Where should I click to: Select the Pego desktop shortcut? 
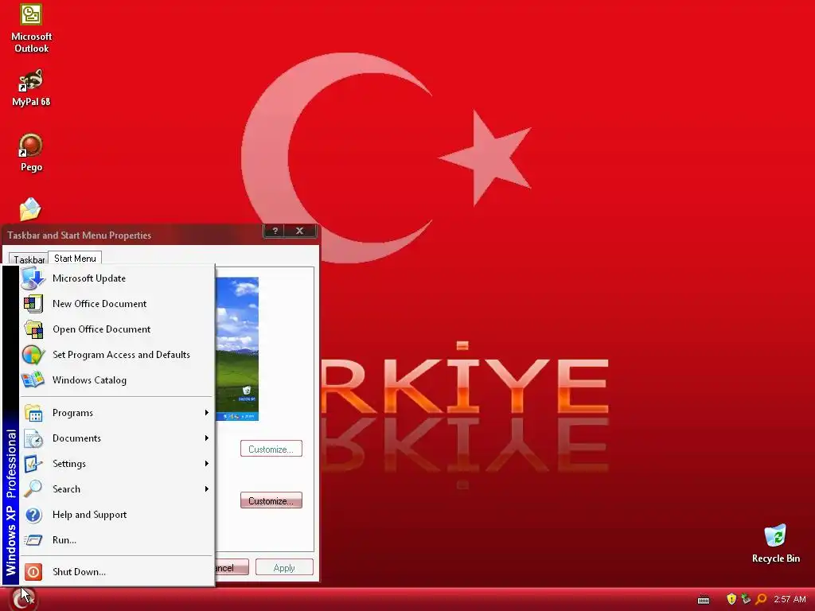pos(31,153)
